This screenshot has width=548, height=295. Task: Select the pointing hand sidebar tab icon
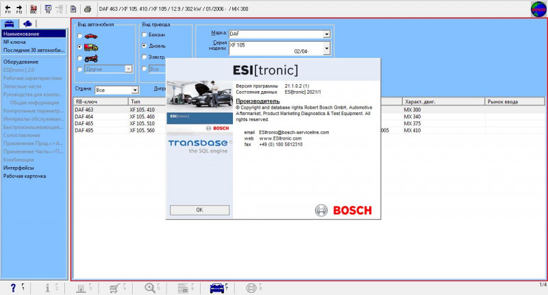tap(27, 24)
